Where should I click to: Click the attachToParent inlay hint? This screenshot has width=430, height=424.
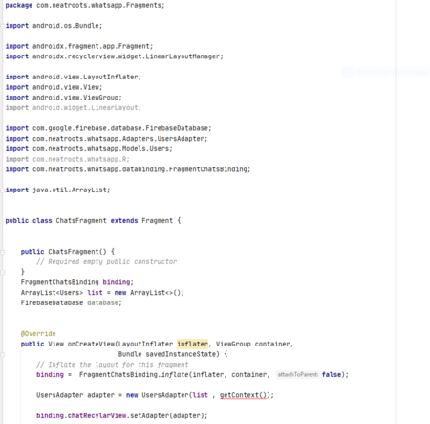[297, 374]
